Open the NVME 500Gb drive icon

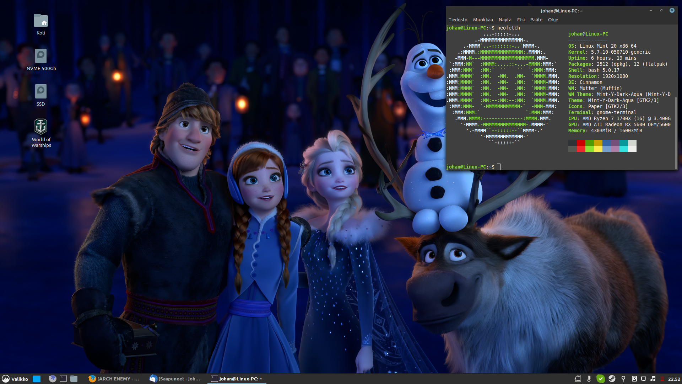[41, 56]
